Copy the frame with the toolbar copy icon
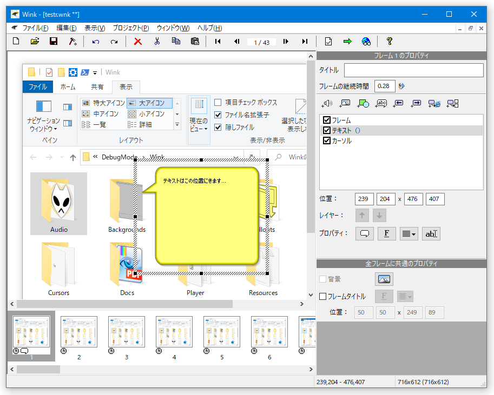Viewport: 494px width, 395px height. (x=176, y=41)
